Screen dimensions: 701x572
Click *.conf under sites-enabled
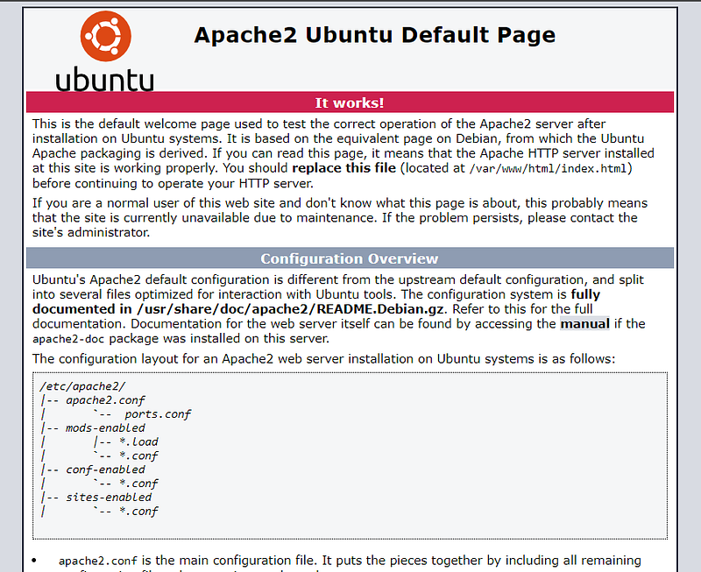(138, 512)
